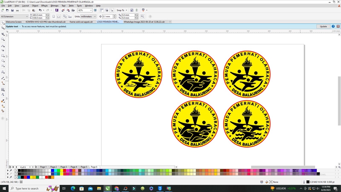Set page orientation to Landscape
Screen dimensions: 341x192
click(59, 17)
